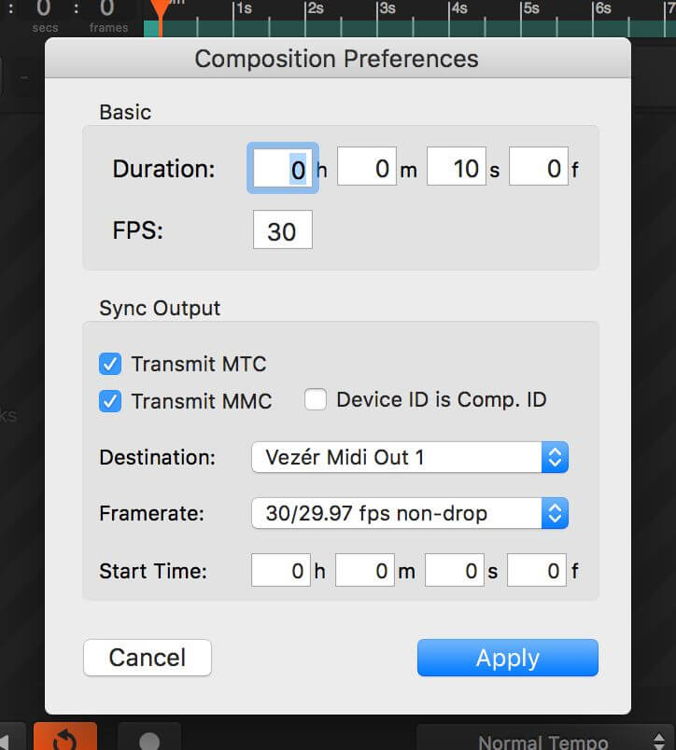Open the Destination dropdown Vezér Midi Out 1
This screenshot has height=750, width=676.
coord(410,457)
